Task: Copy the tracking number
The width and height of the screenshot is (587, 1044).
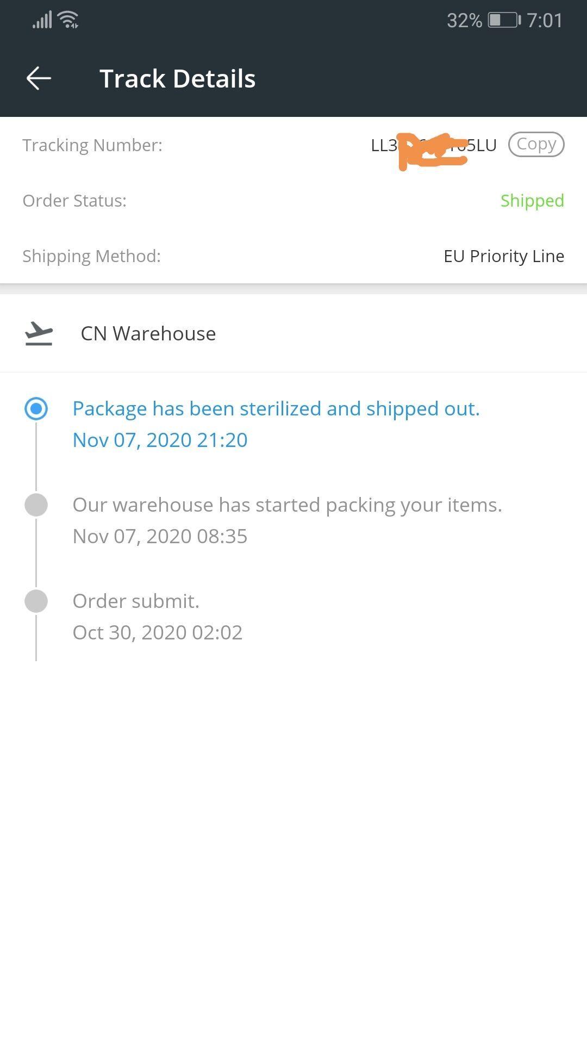Action: 536,145
